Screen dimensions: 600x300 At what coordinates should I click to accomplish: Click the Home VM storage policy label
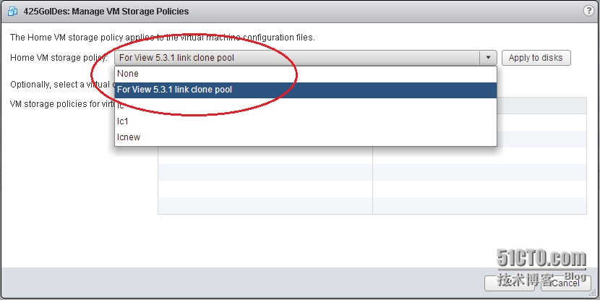tap(59, 58)
